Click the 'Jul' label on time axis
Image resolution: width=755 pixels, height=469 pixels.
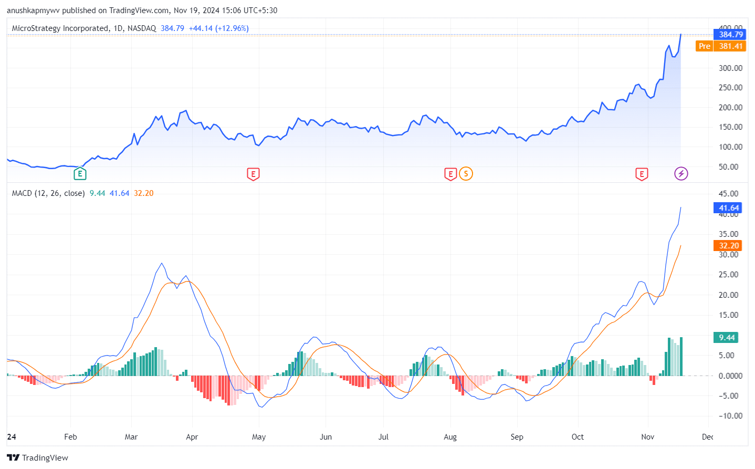pyautogui.click(x=384, y=437)
